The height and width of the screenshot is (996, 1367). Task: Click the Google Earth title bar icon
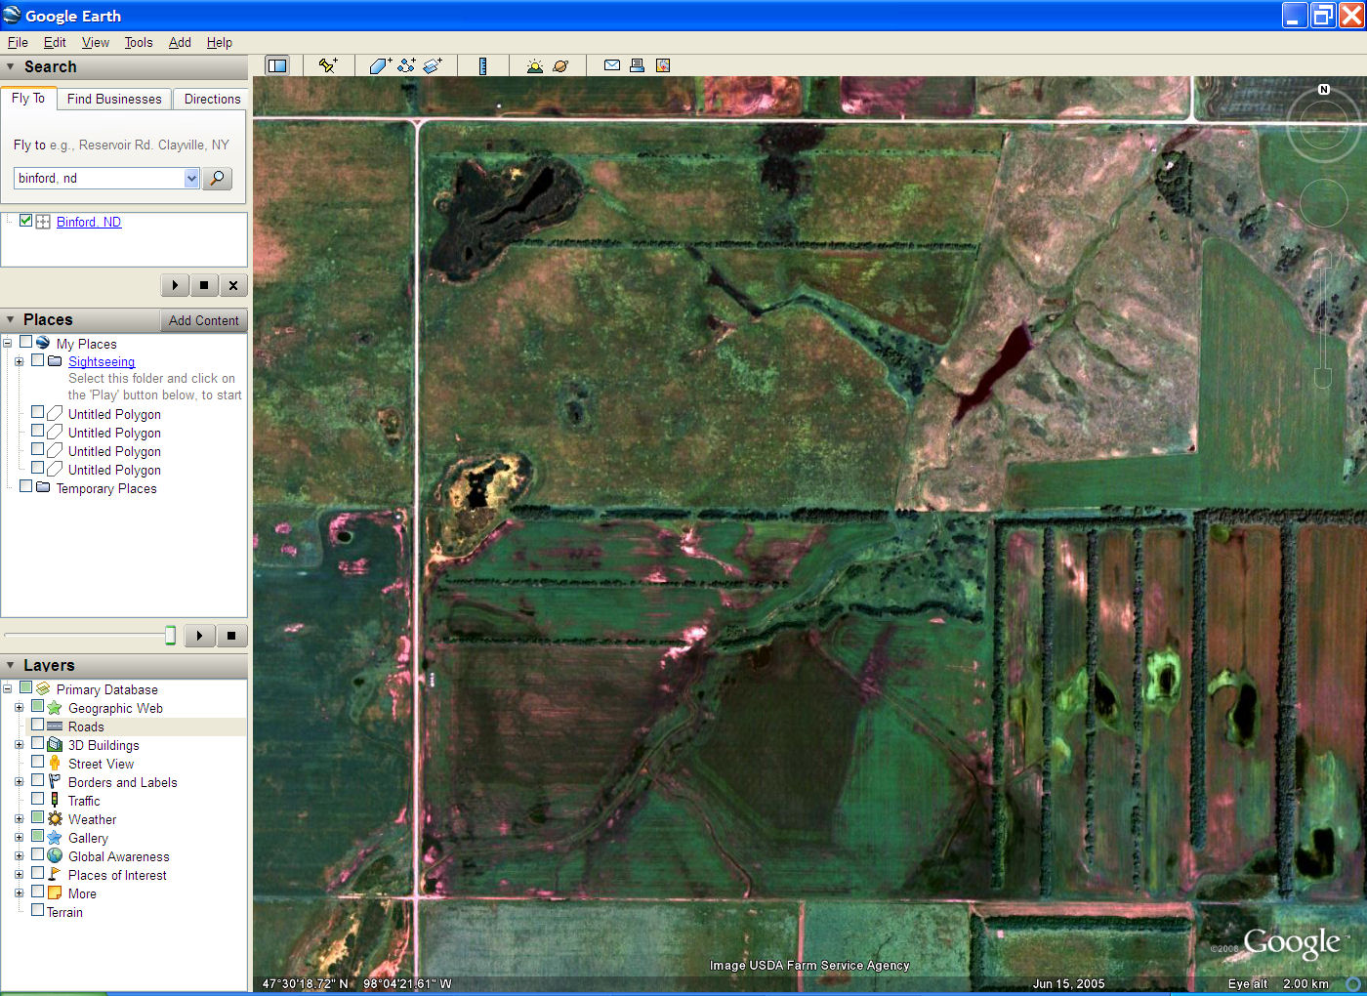12,15
